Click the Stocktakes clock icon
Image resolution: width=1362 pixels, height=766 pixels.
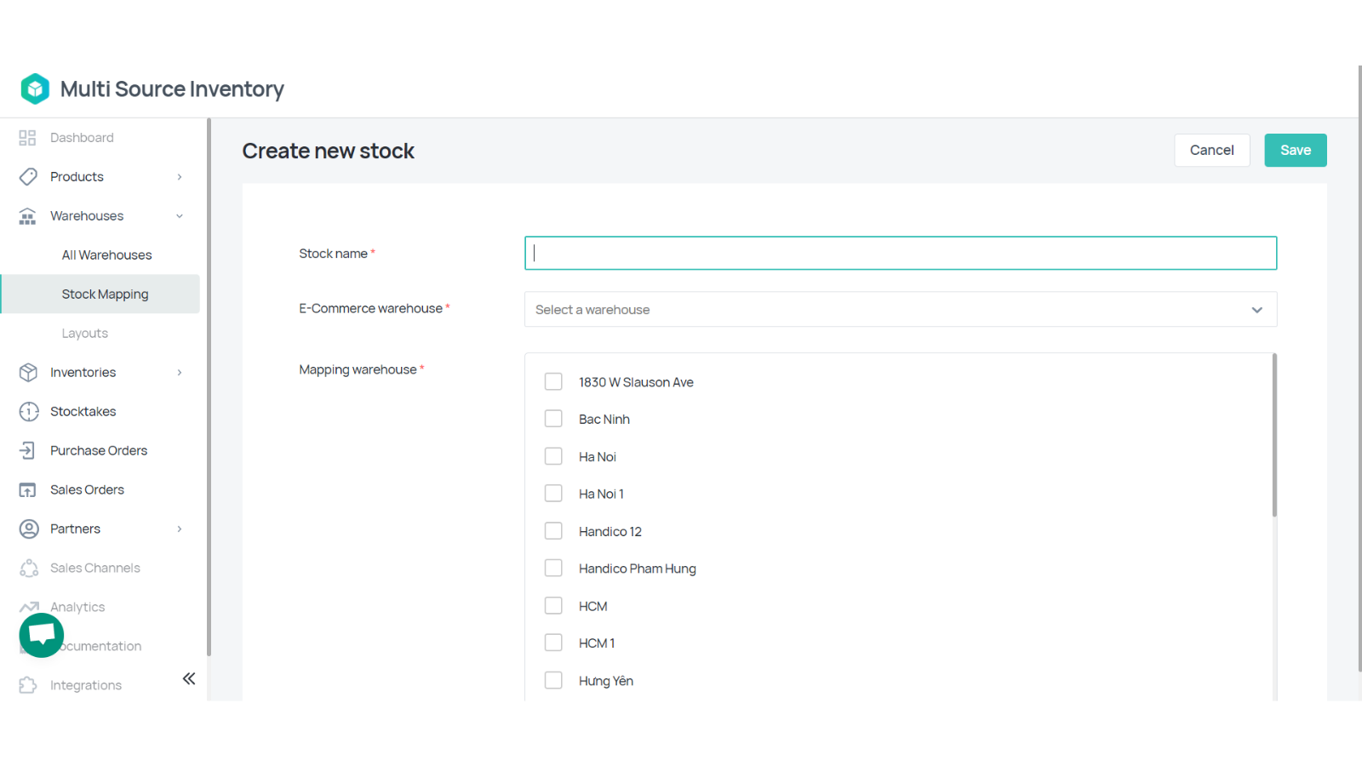(29, 412)
